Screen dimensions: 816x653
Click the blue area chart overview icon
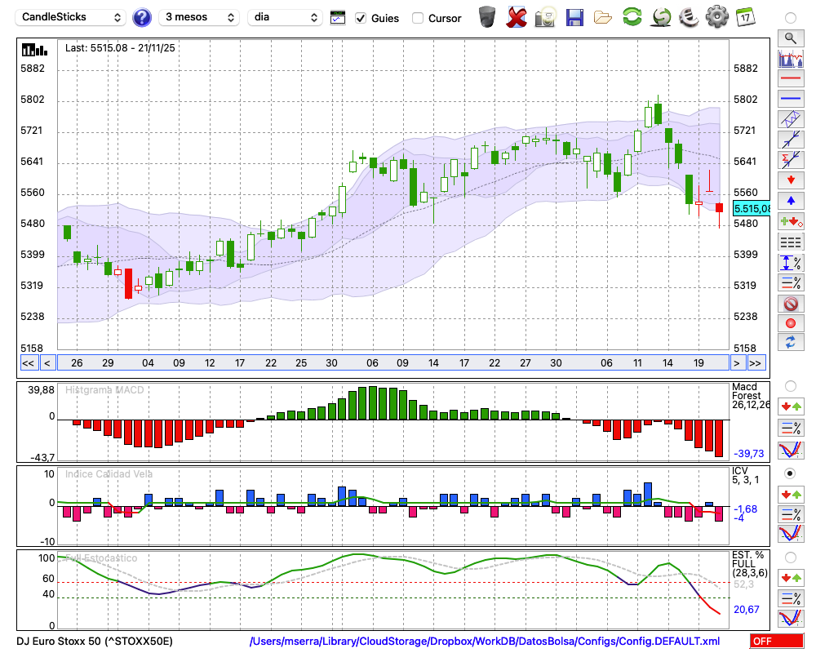point(791,58)
